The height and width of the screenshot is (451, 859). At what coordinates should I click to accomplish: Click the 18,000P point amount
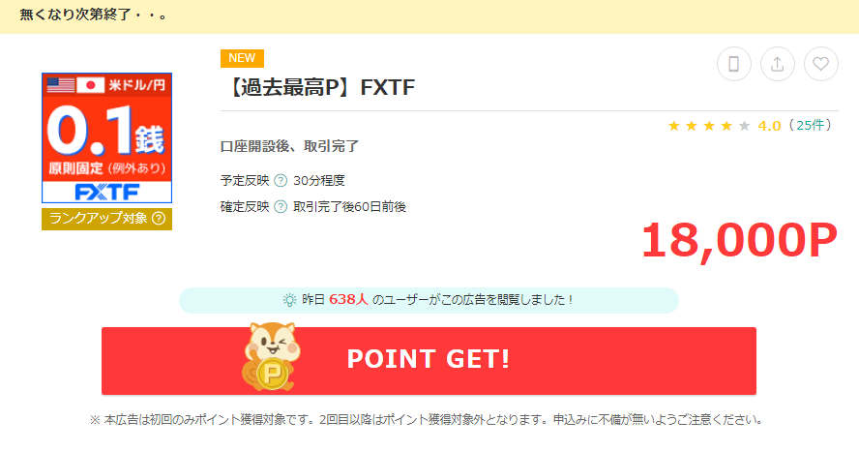[x=739, y=241]
